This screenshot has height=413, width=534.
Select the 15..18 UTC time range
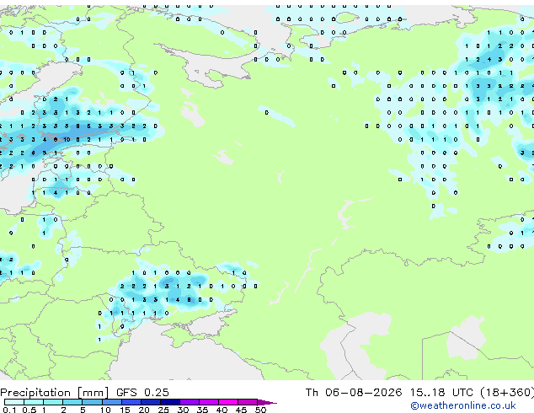[441, 393]
